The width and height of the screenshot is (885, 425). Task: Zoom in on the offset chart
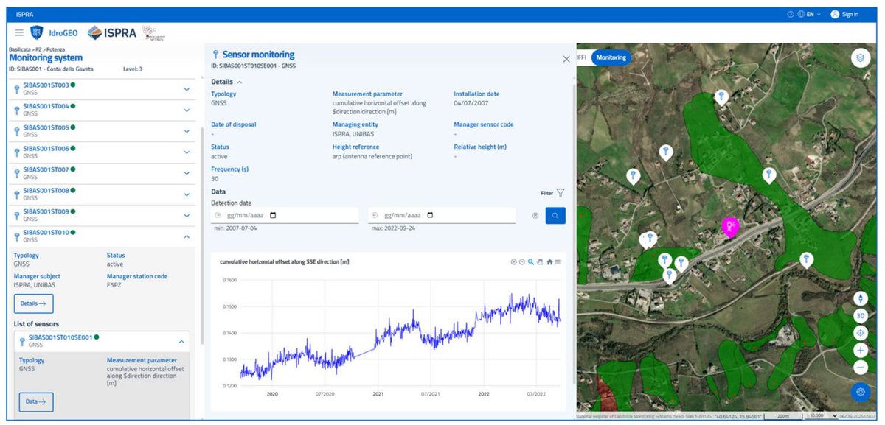[x=514, y=261]
